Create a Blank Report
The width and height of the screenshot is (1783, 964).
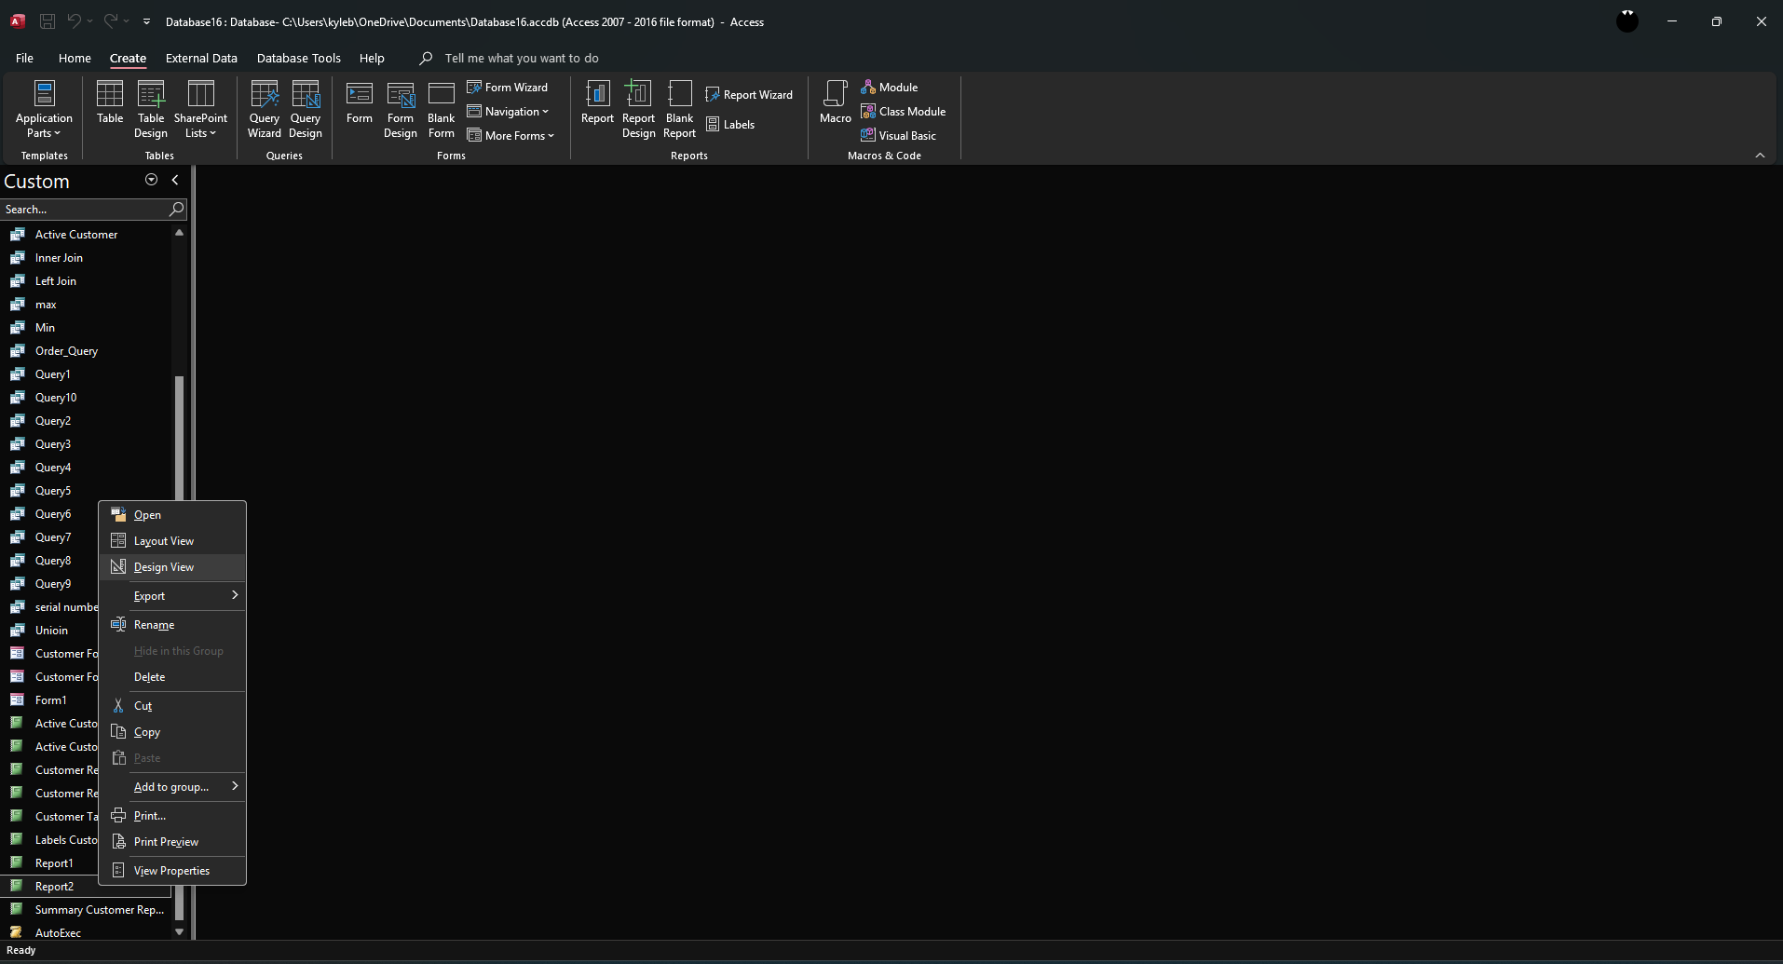coord(680,109)
